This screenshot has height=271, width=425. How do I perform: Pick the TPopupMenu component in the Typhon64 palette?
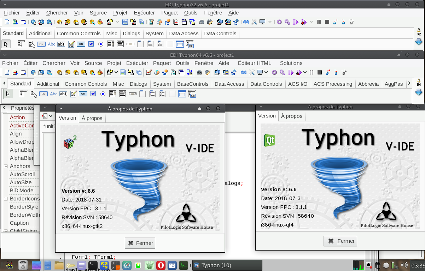tap(33, 94)
